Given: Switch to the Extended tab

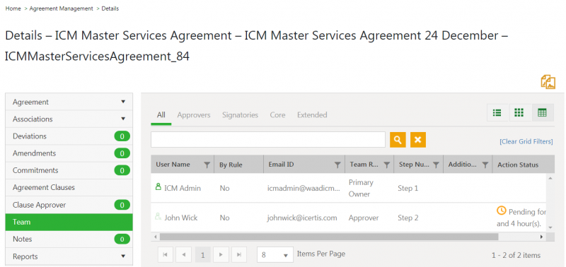Looking at the screenshot, I should 312,115.
